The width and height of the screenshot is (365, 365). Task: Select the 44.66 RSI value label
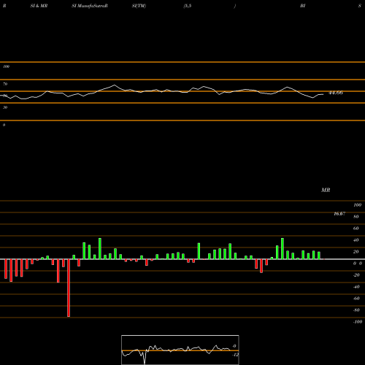[x=336, y=93]
